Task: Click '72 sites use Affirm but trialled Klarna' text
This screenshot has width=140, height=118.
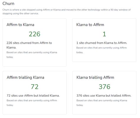Action: click(x=33, y=96)
